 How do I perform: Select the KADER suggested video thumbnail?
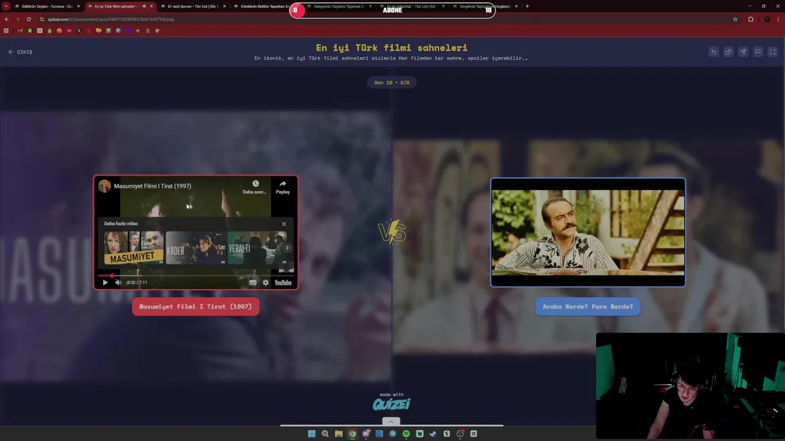(x=196, y=247)
